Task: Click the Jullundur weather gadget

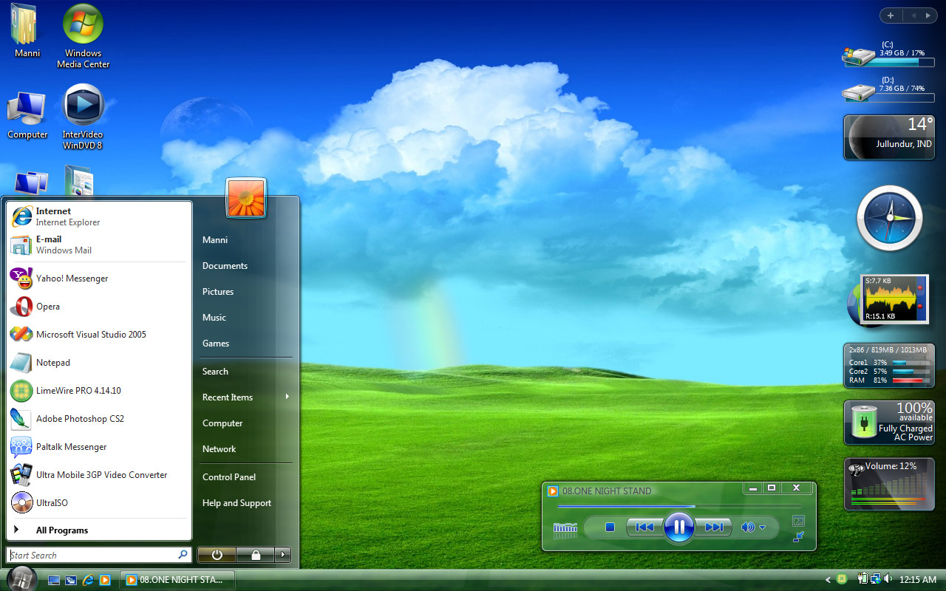Action: point(889,137)
